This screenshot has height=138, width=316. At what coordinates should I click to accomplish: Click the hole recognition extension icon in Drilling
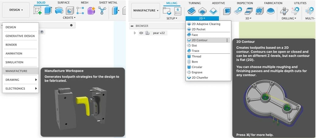click(295, 11)
